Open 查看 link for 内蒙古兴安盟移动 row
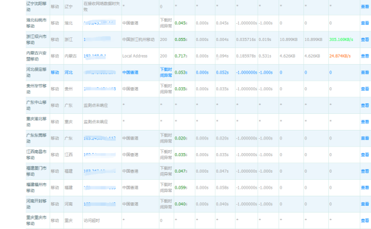 pos(364,56)
